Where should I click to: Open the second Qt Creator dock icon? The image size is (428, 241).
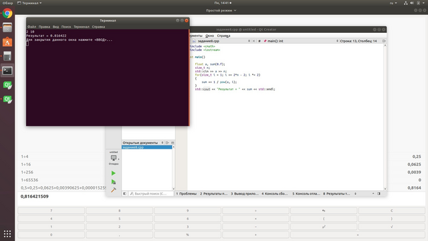click(x=7, y=99)
